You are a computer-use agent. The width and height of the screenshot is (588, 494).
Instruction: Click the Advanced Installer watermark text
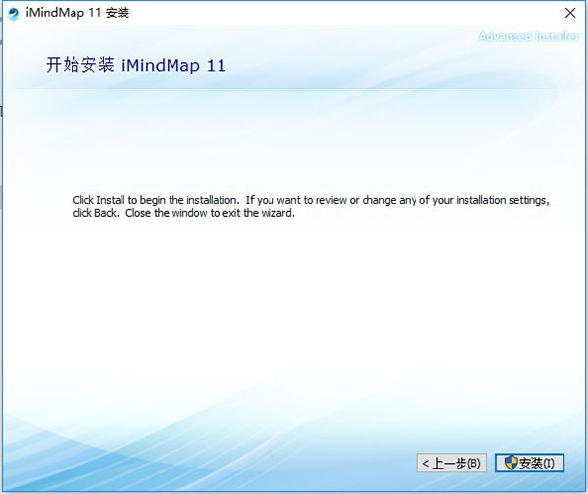click(x=529, y=36)
